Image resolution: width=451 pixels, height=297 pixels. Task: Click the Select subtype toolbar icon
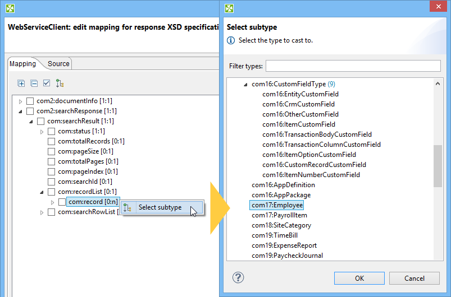click(x=60, y=83)
